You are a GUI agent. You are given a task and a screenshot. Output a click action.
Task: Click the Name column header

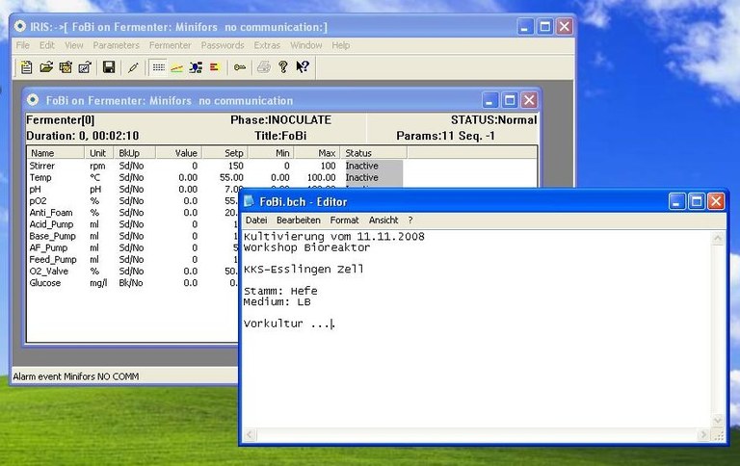click(x=56, y=153)
